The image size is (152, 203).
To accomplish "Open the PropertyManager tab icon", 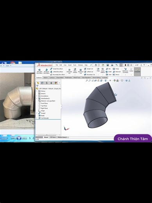I will pos(42,83).
